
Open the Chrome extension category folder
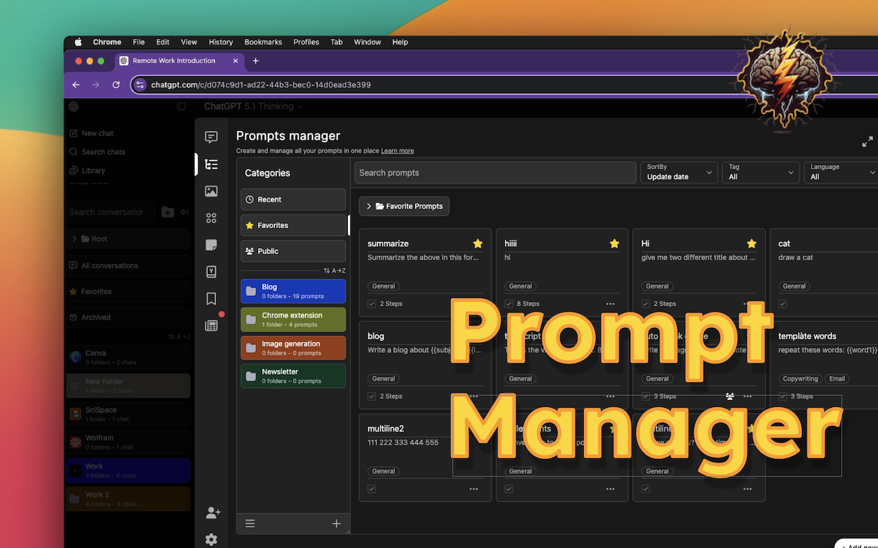click(x=293, y=319)
